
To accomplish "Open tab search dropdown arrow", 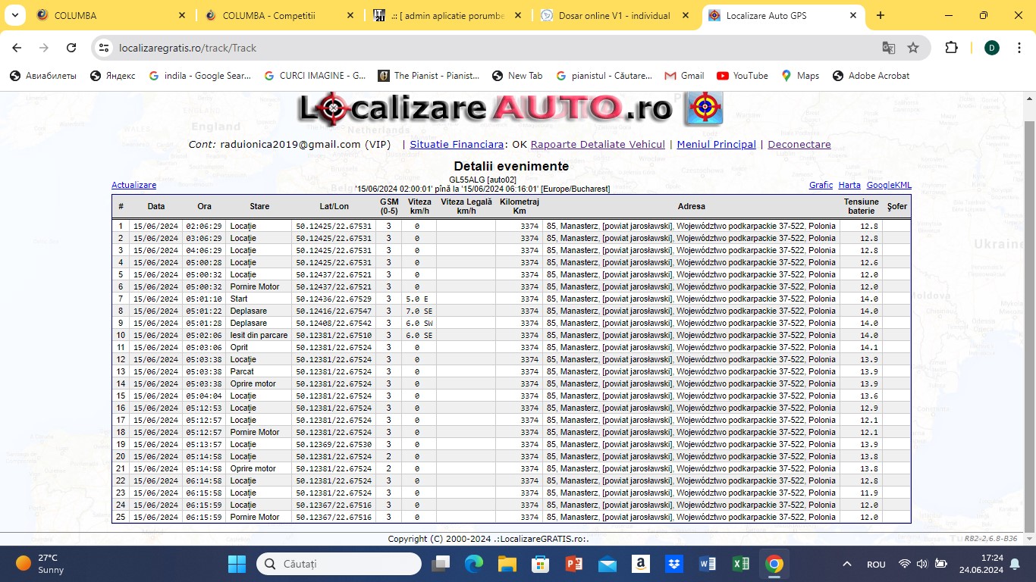I will pos(17,15).
